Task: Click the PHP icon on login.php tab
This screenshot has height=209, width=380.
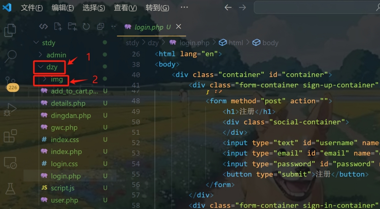Action: click(128, 27)
